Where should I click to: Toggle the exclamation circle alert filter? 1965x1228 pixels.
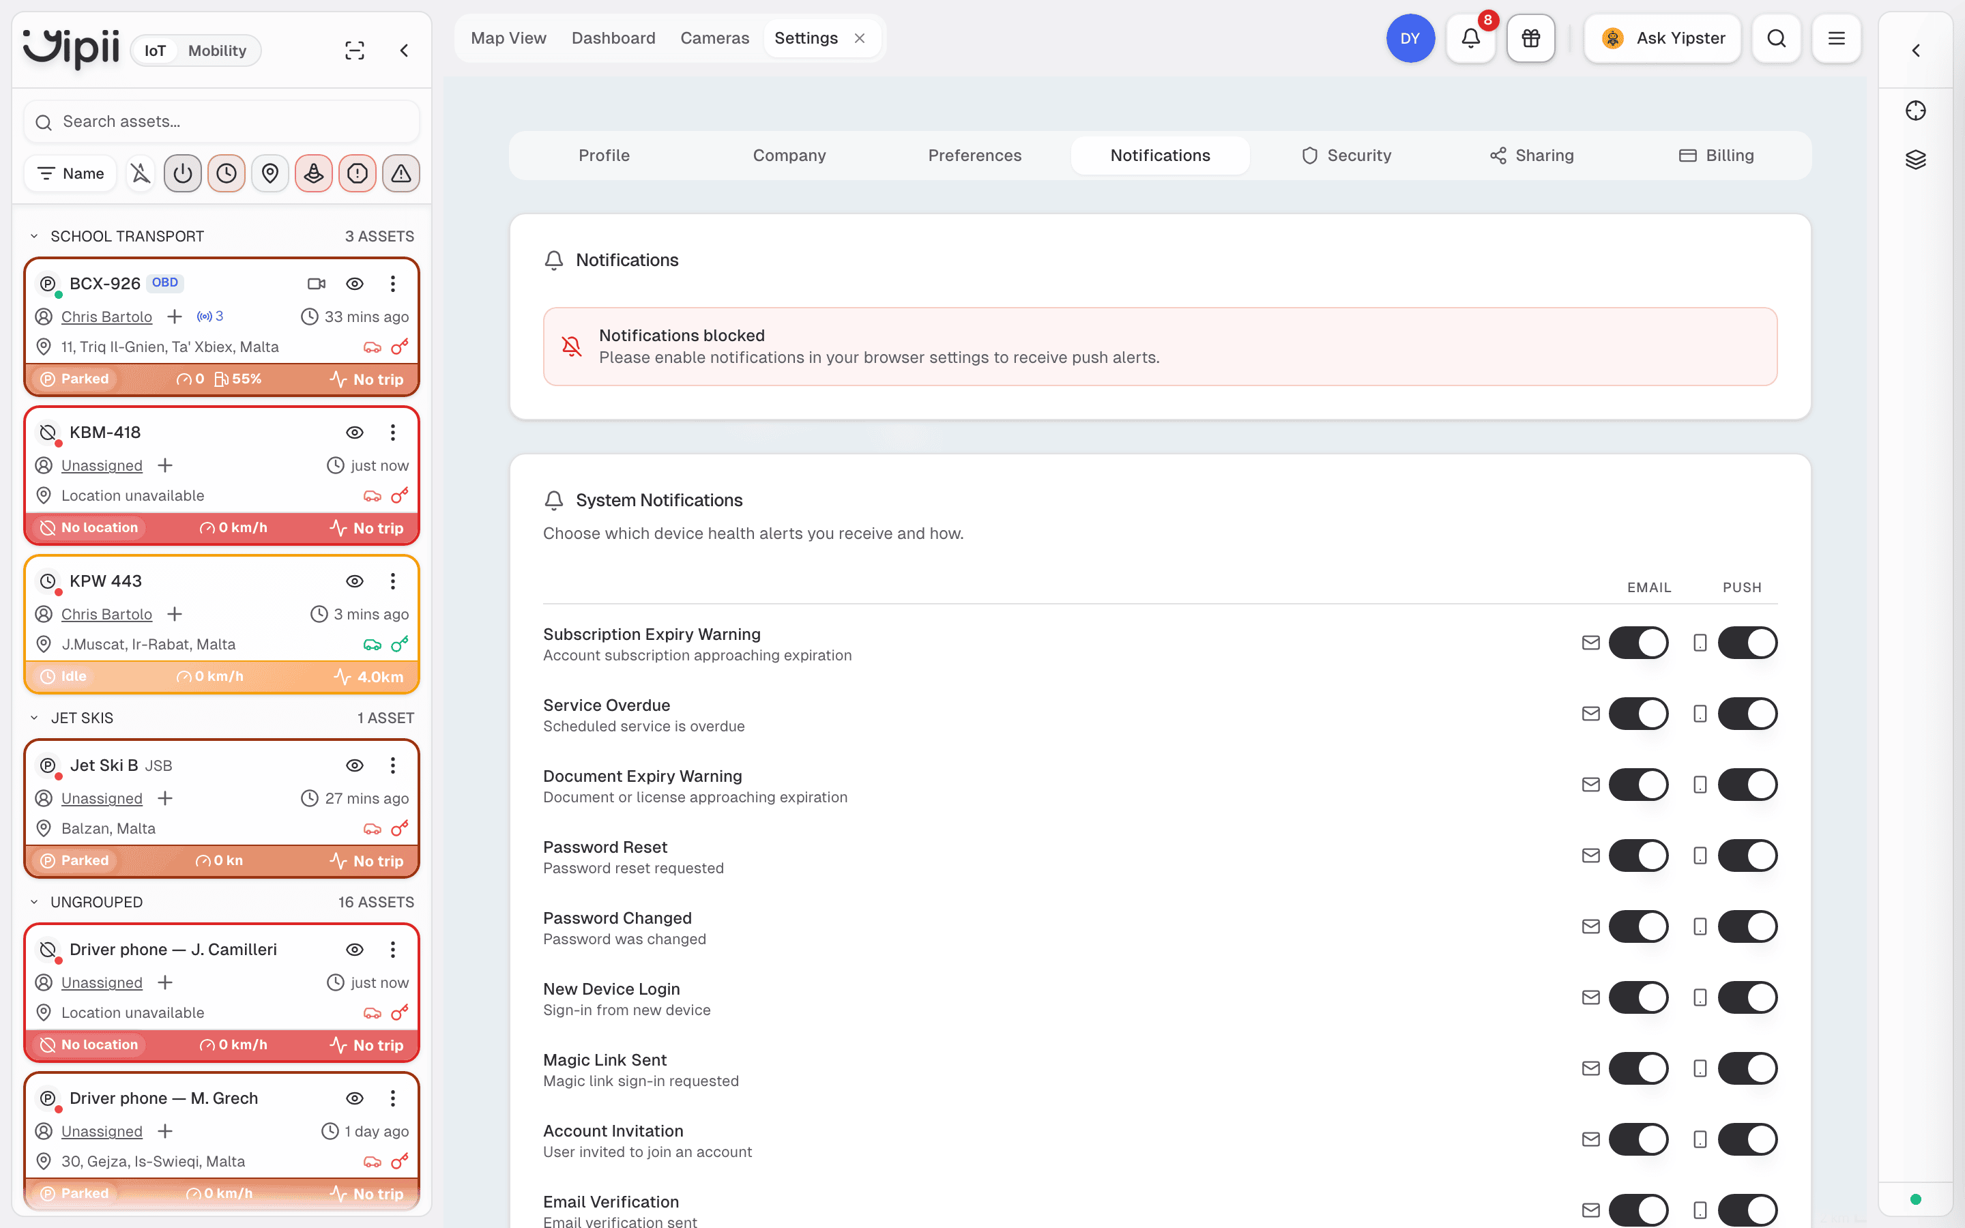(358, 173)
